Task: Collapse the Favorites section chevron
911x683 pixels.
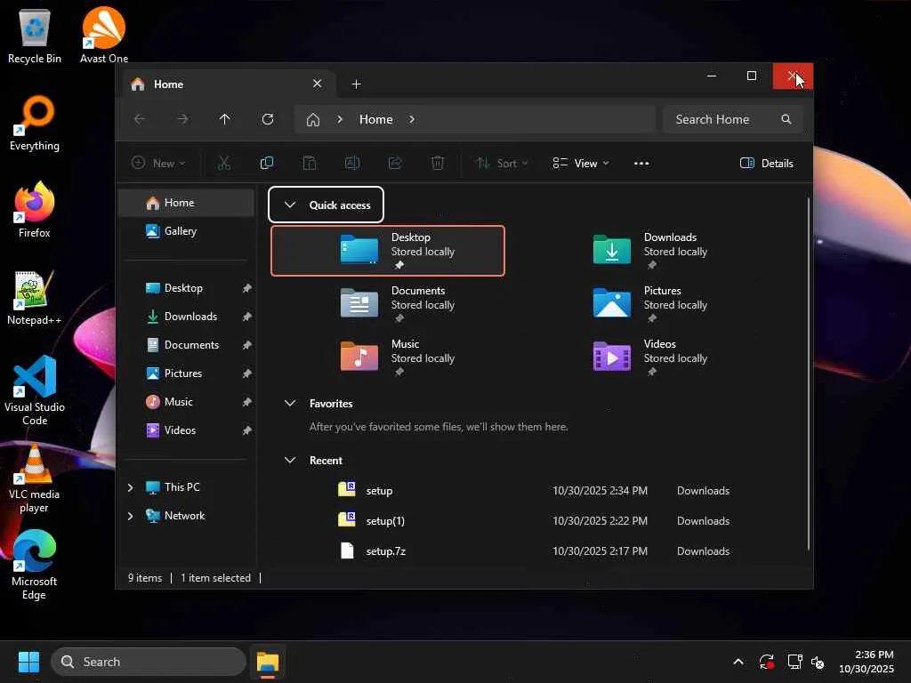Action: tap(290, 403)
